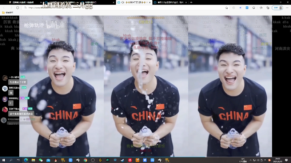Click the chat bubble containing a question mark

pyautogui.click(x=11, y=103)
